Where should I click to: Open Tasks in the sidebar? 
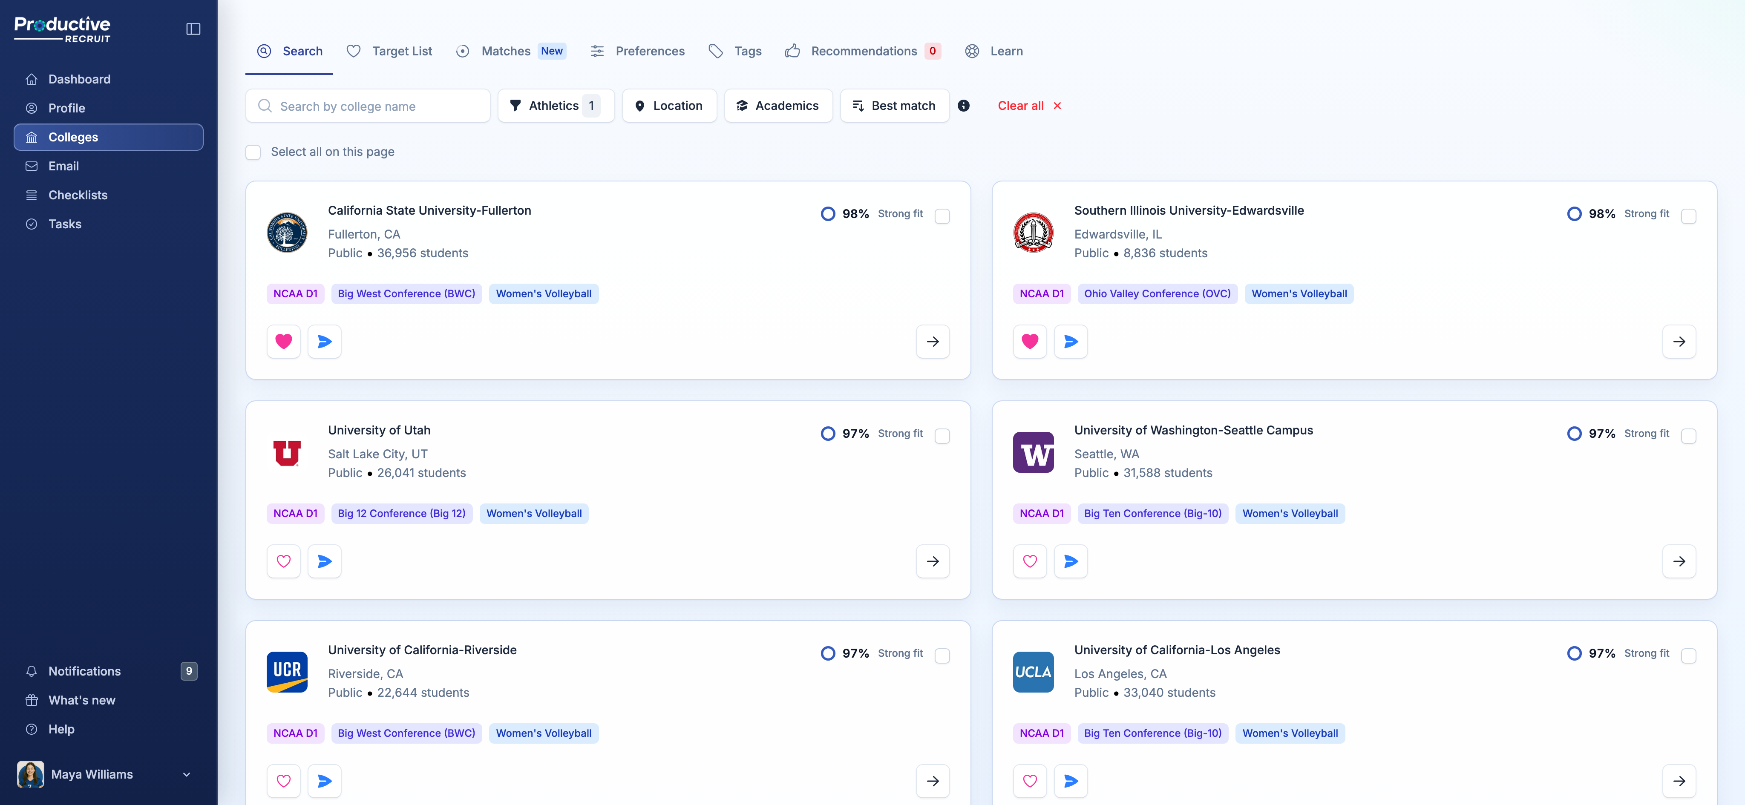(x=108, y=224)
